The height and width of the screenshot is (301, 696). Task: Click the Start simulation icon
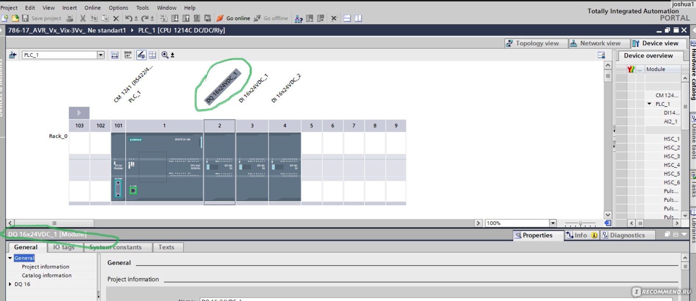197,18
